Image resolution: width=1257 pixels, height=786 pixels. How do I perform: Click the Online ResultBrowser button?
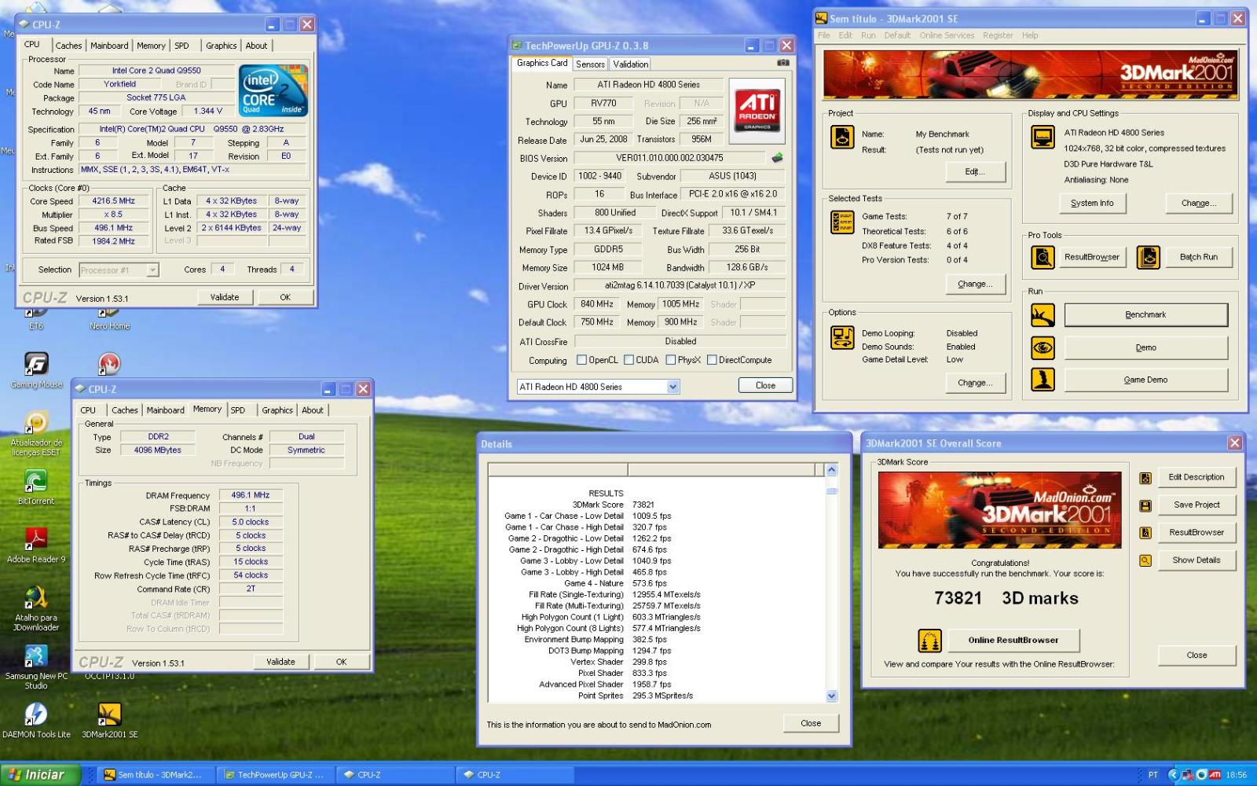[x=1013, y=641]
